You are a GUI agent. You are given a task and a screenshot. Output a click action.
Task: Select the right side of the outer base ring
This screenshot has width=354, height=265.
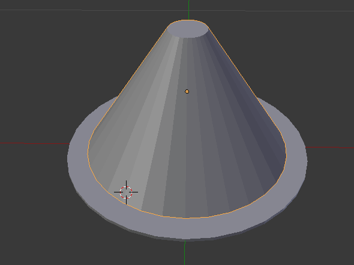[296, 158]
